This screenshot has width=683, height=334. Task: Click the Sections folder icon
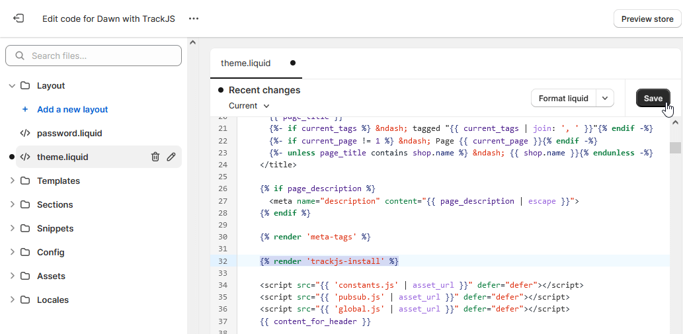pos(25,204)
